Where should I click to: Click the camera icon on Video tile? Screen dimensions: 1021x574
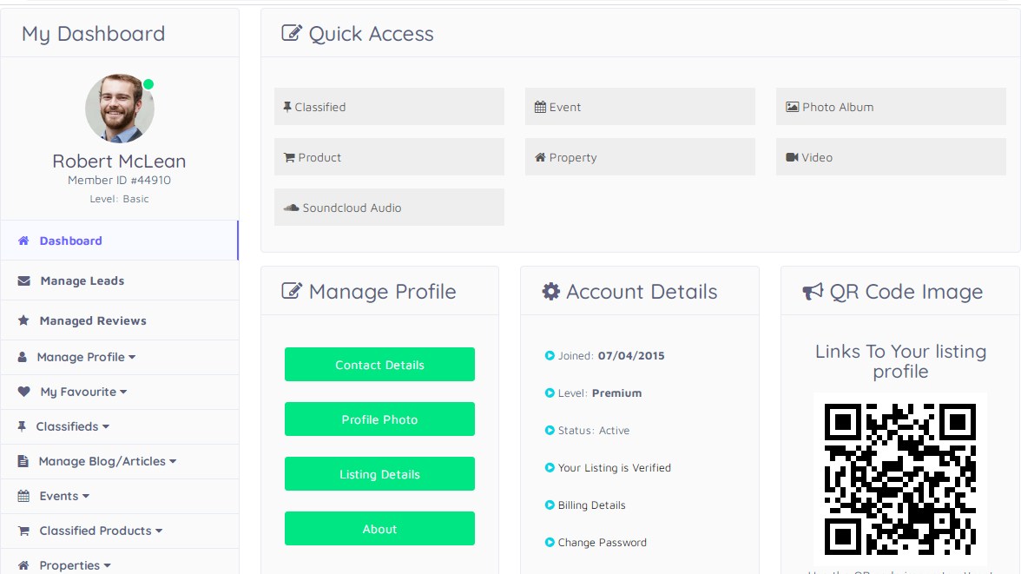(793, 157)
